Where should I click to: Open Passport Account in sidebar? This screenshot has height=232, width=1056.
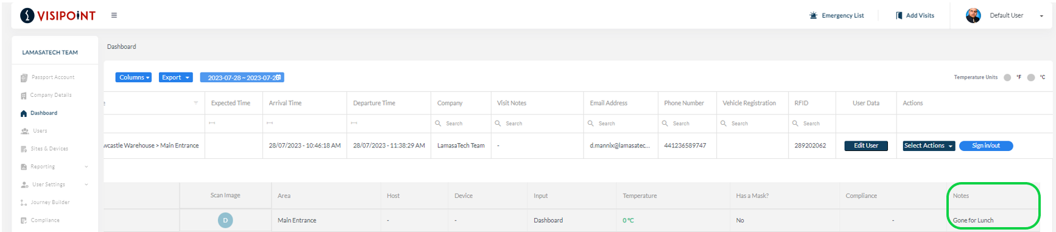(48, 77)
